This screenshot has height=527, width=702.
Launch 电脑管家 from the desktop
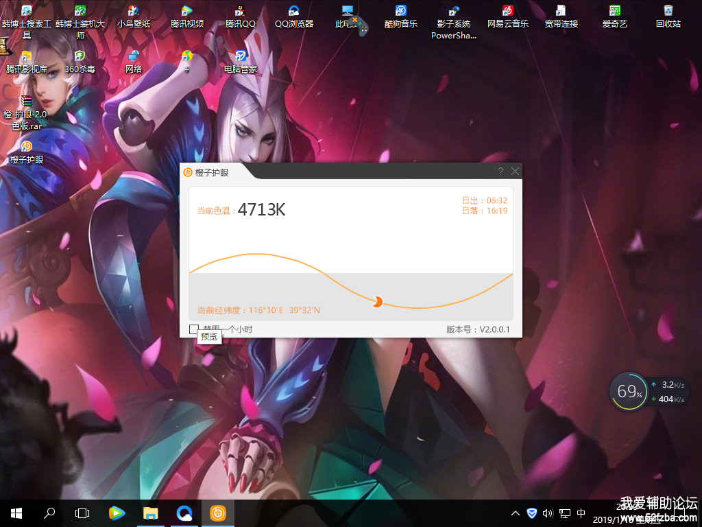coord(241,62)
